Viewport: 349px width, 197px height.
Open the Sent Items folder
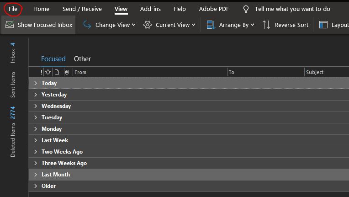coord(13,85)
